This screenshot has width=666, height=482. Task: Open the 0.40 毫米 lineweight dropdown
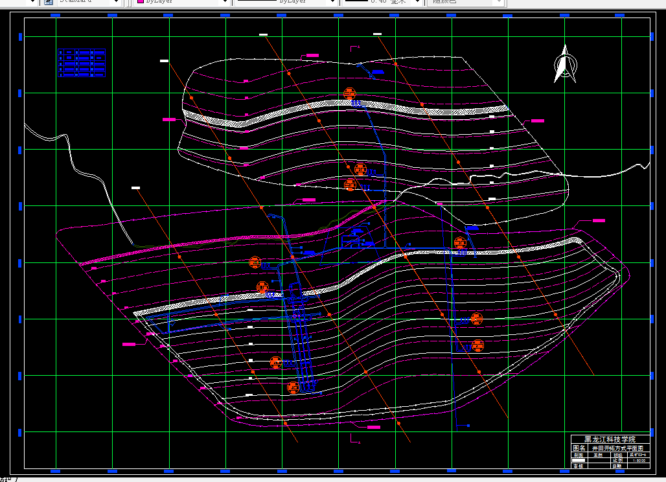(x=382, y=2)
